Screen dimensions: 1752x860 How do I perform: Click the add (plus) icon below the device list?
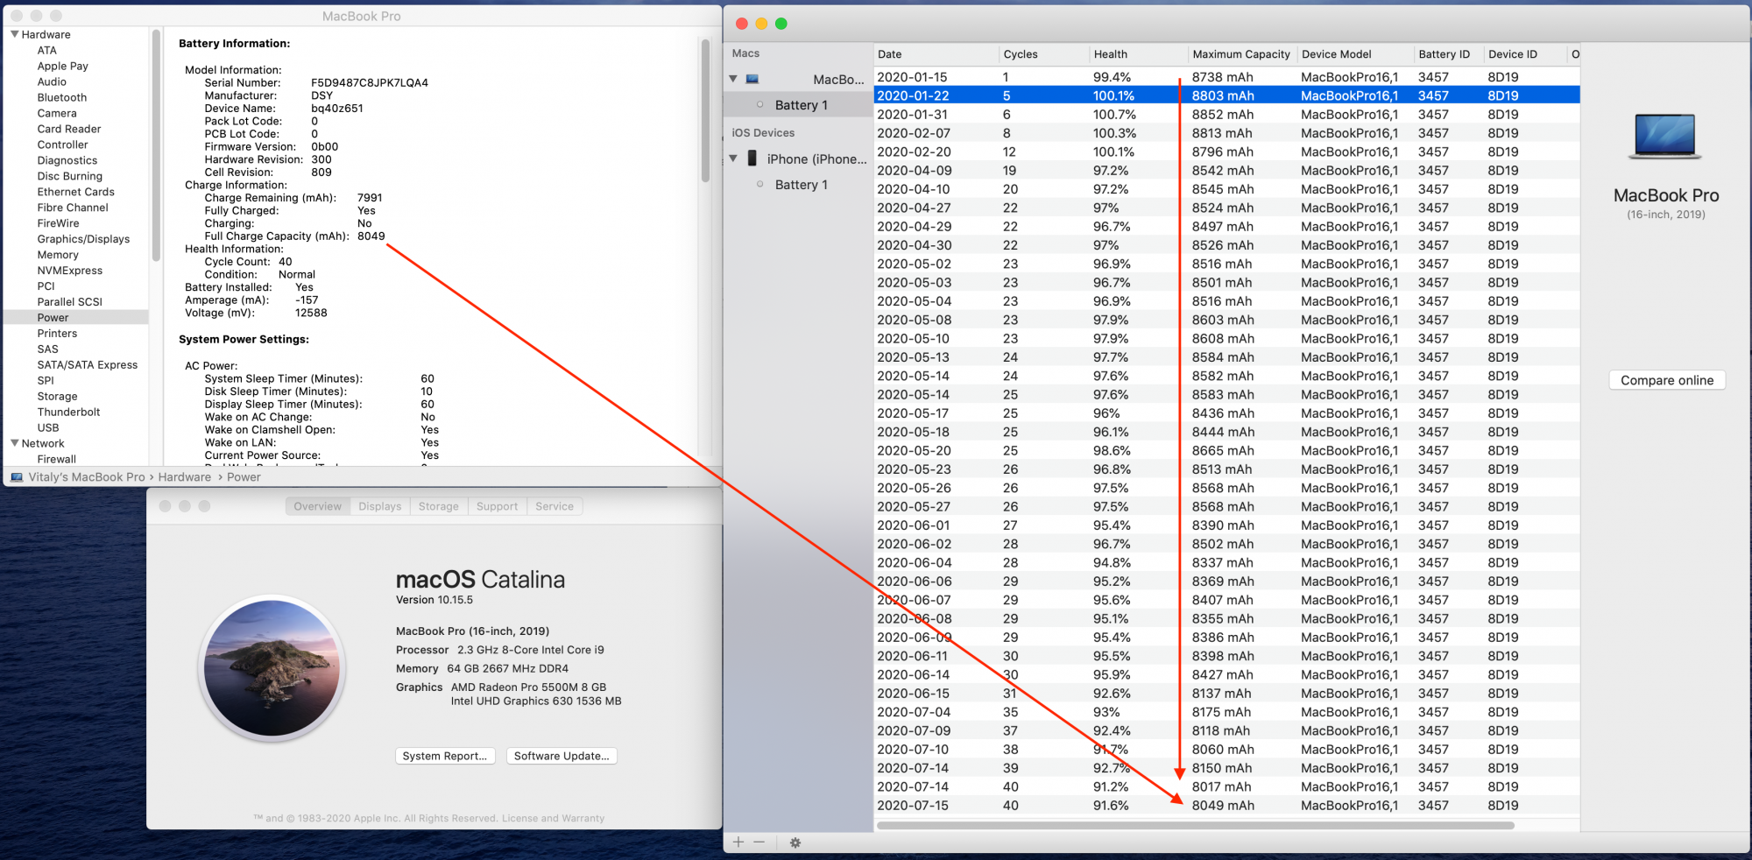[738, 842]
